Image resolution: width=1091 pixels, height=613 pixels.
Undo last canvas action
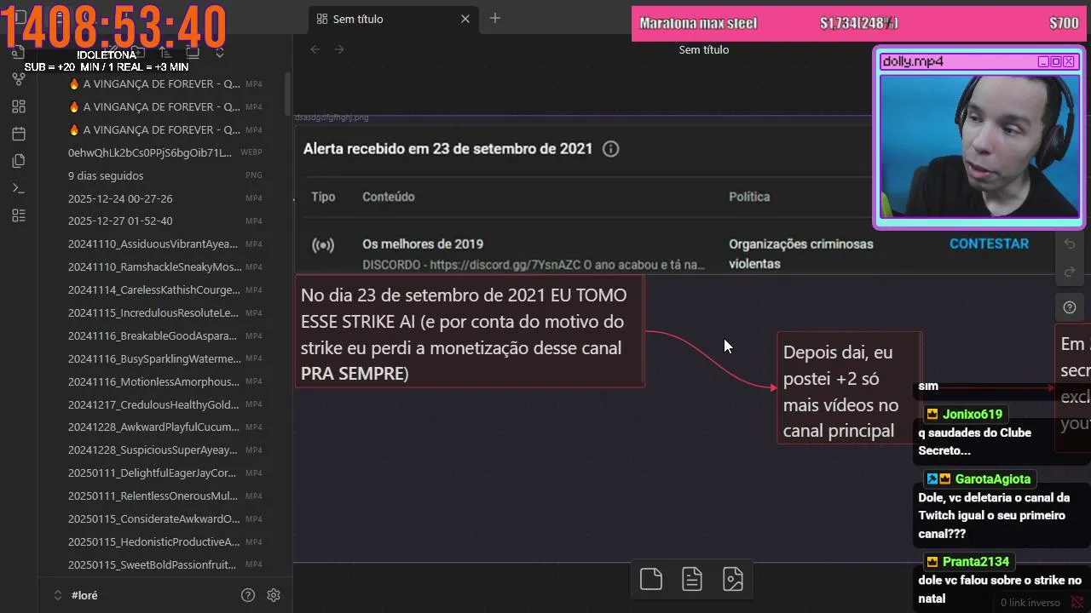pyautogui.click(x=1070, y=244)
